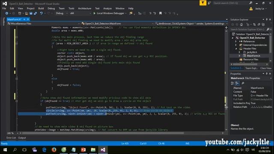Expand the References node

coord(236,41)
